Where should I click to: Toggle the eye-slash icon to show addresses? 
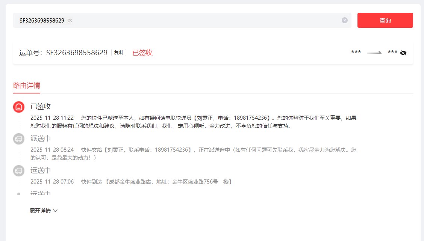click(x=403, y=53)
